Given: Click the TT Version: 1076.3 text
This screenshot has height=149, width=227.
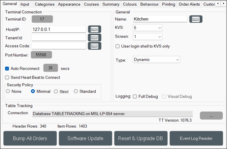Looking at the screenshot, I should click(175, 120).
